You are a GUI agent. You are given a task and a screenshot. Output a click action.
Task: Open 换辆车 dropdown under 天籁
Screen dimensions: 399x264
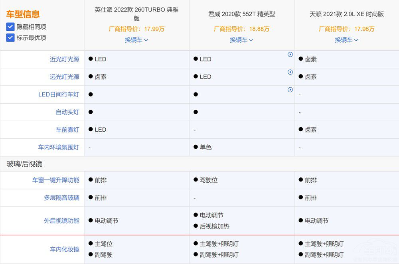point(346,40)
